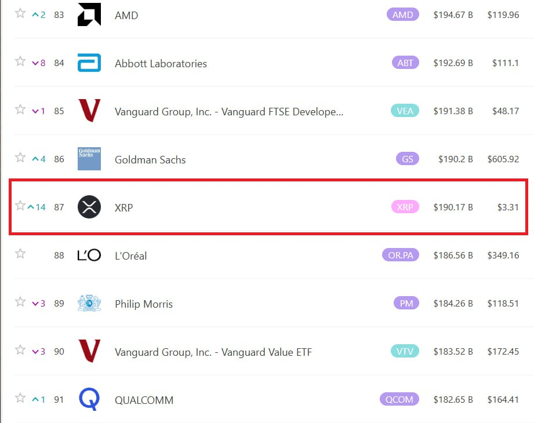Star the L'Oréal row as favorite
Viewport: 534px width, 423px height.
[x=20, y=254]
